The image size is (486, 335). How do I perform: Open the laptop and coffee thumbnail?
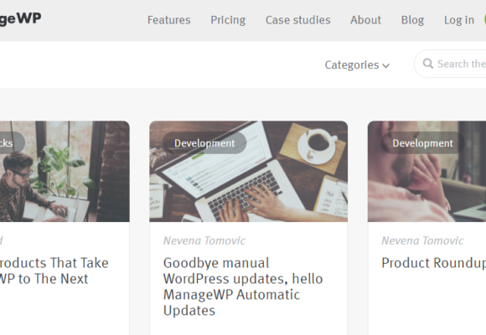pyautogui.click(x=249, y=172)
